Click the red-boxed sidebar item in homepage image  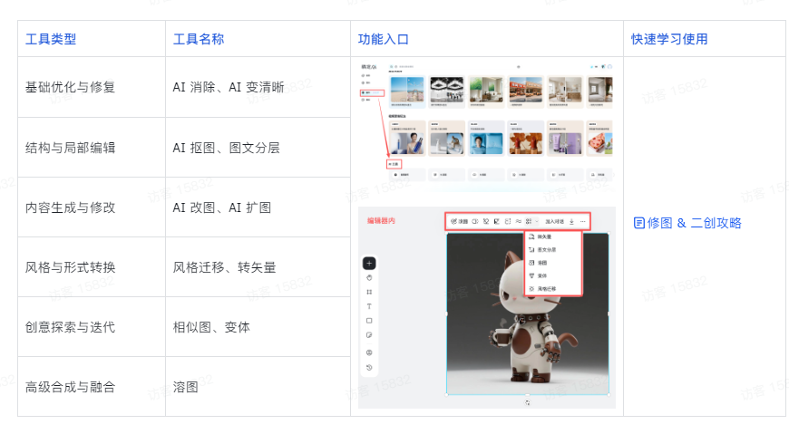tap(372, 93)
